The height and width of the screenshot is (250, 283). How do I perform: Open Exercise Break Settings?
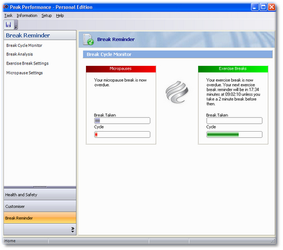coord(27,63)
